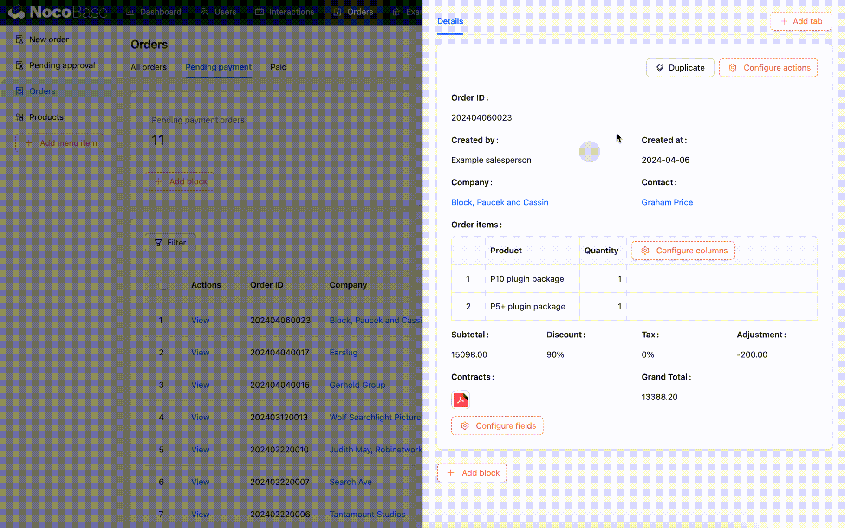Click the Orders top menu icon
845x528 pixels.
[338, 12]
